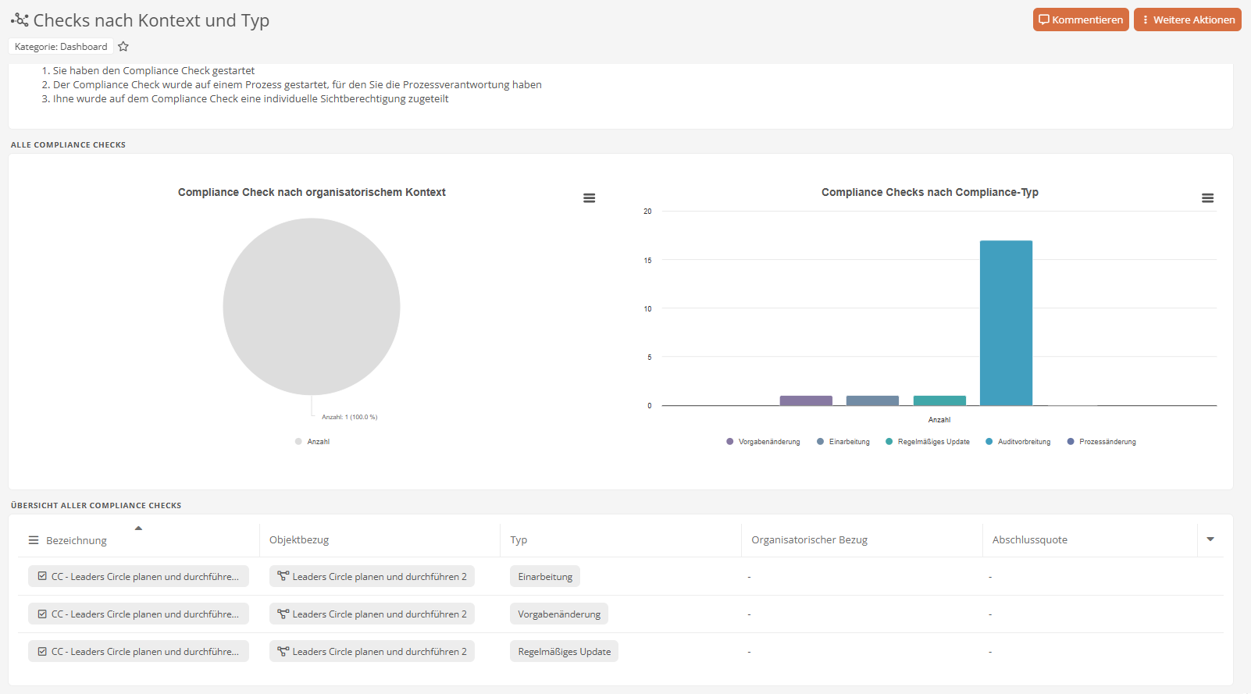Click process icon in third Objektbezug row
This screenshot has height=694, width=1251.
tap(283, 652)
